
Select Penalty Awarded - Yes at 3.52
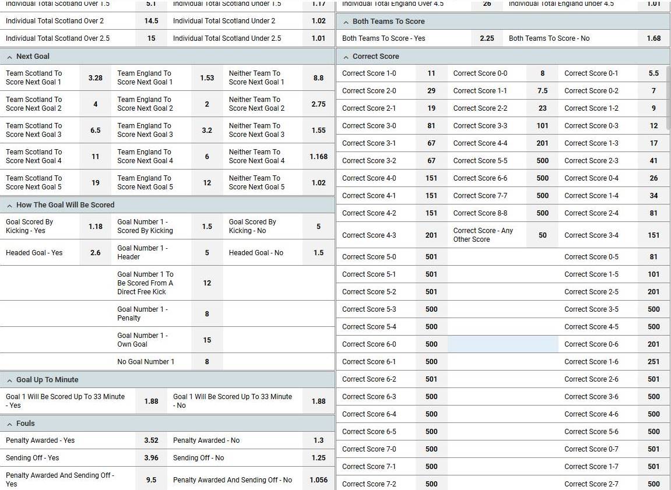click(151, 440)
